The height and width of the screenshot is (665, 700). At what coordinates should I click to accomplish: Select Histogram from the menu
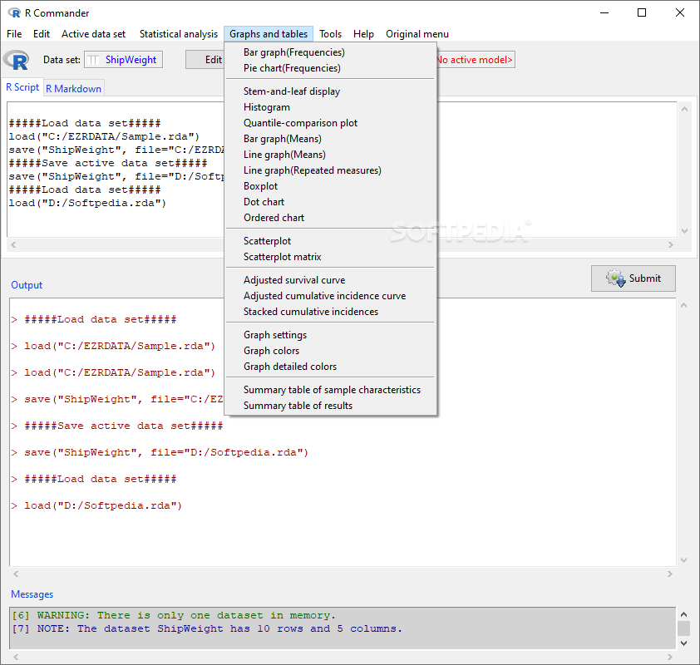(x=330, y=107)
